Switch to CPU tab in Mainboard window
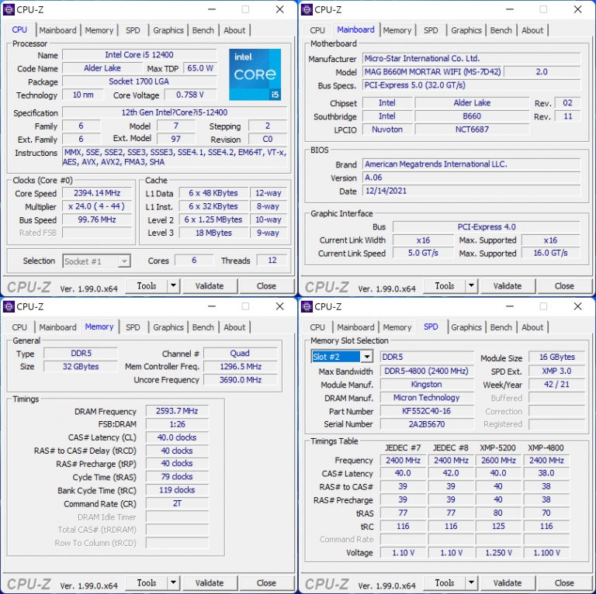 pos(317,30)
